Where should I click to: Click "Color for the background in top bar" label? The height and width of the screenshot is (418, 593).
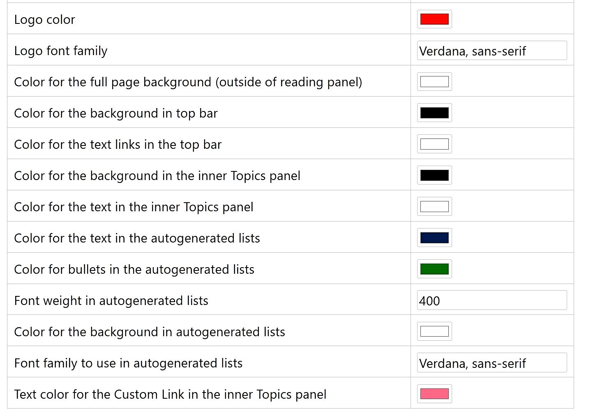pyautogui.click(x=115, y=113)
